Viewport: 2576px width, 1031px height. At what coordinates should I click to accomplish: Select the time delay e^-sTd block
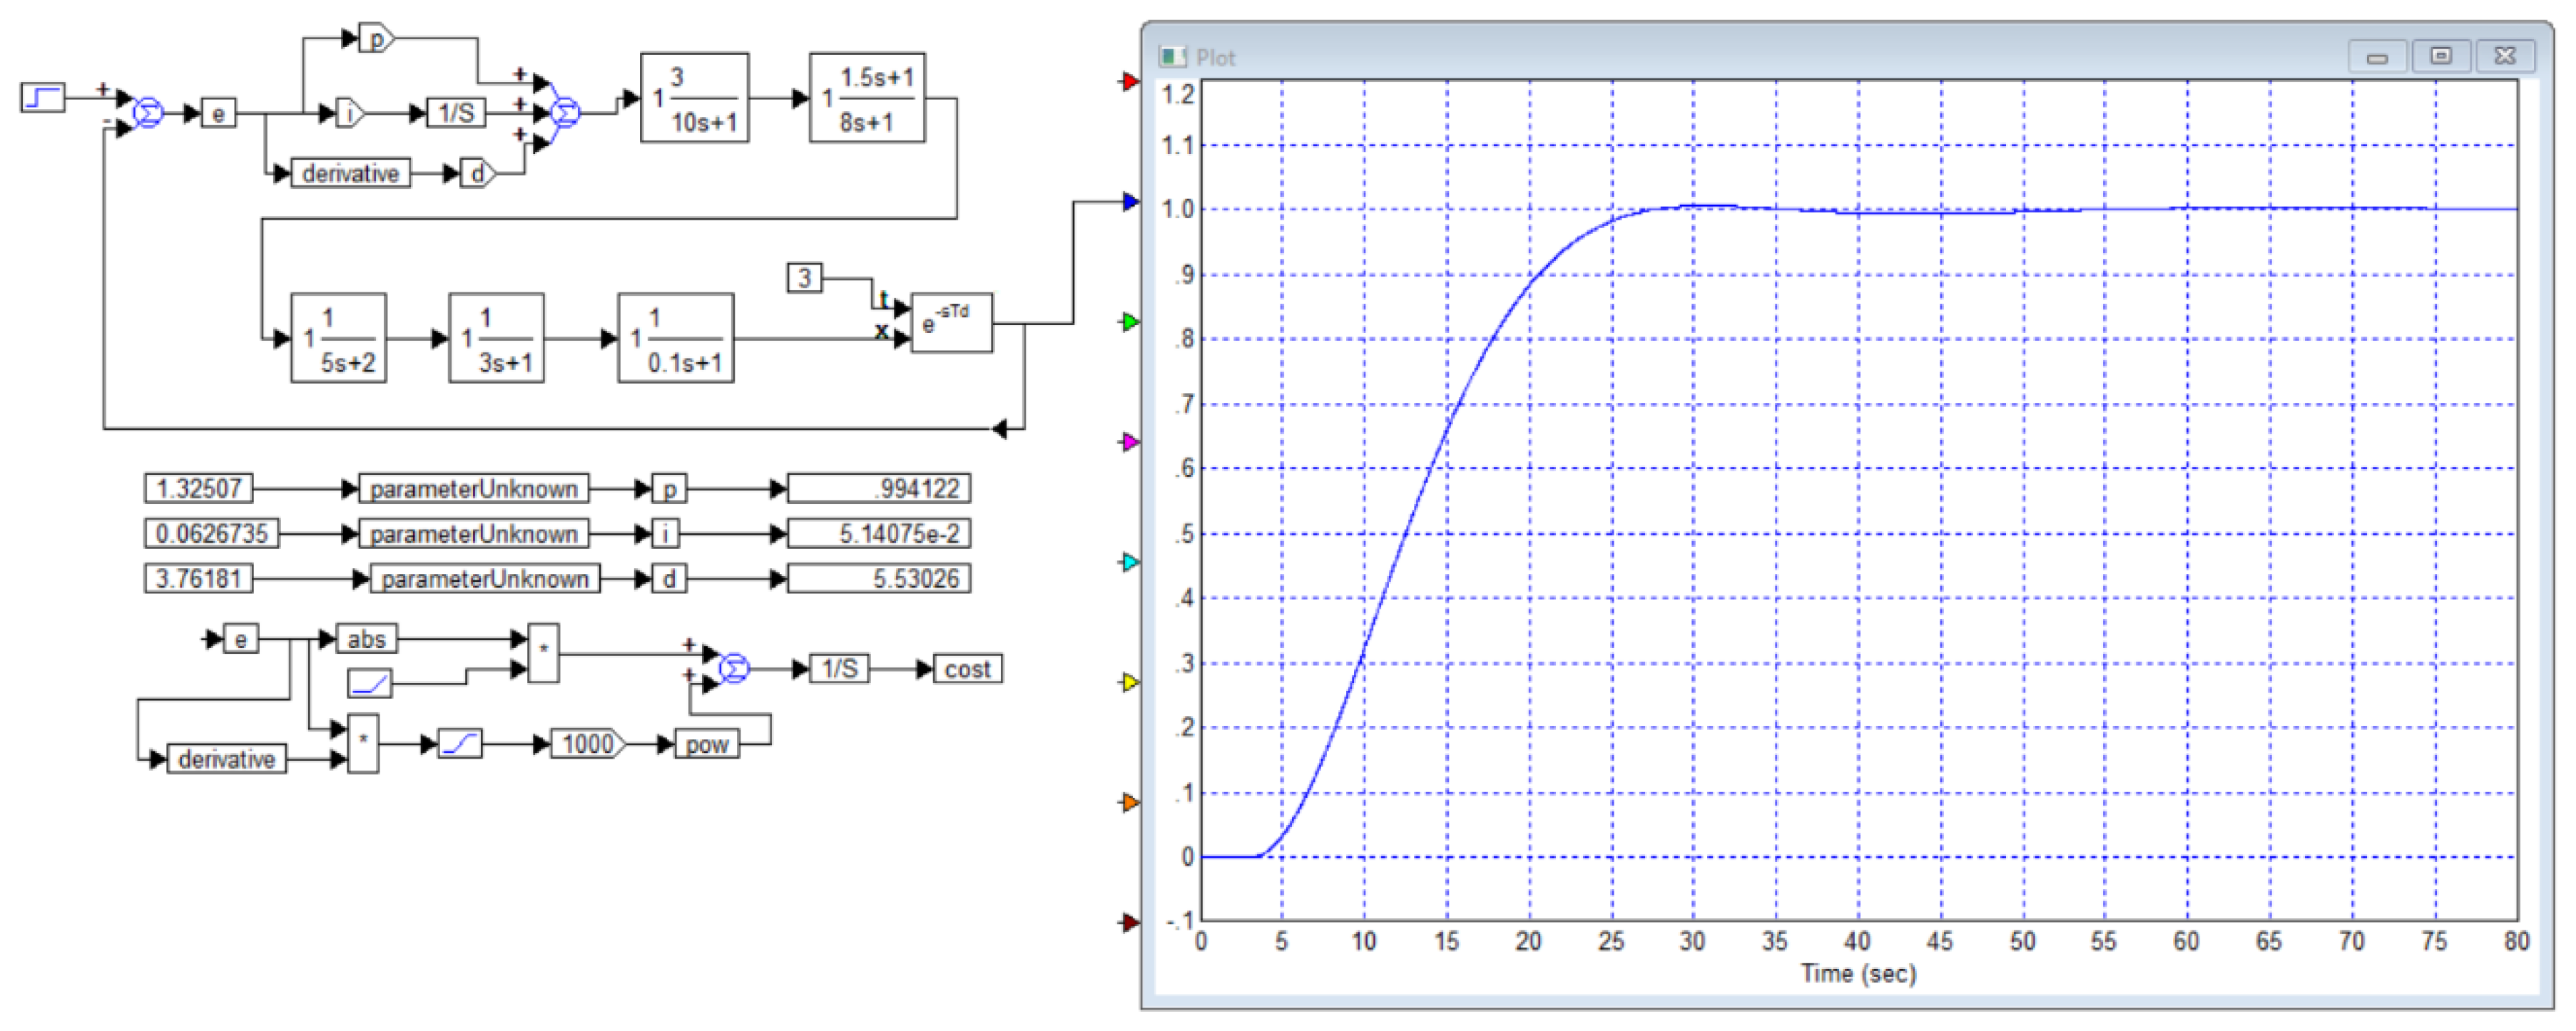[950, 324]
